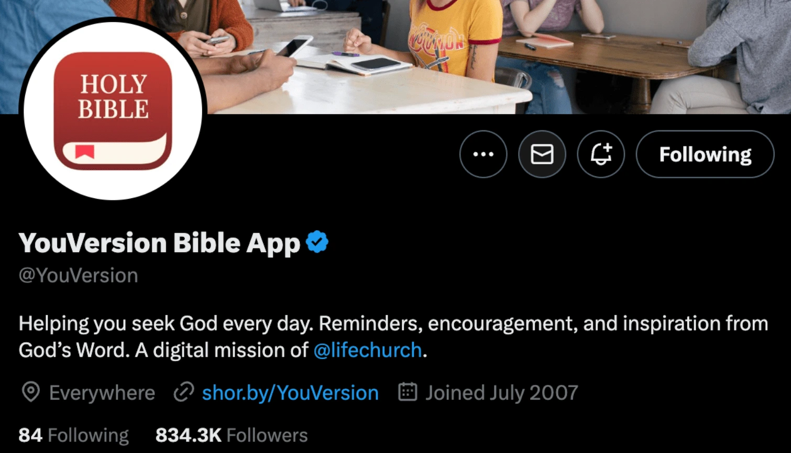Open the 834.3K Followers list
This screenshot has height=453, width=791.
click(232, 435)
